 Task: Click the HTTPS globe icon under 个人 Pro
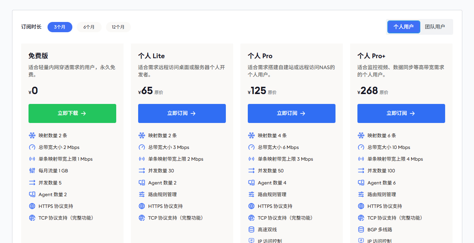[x=251, y=206]
